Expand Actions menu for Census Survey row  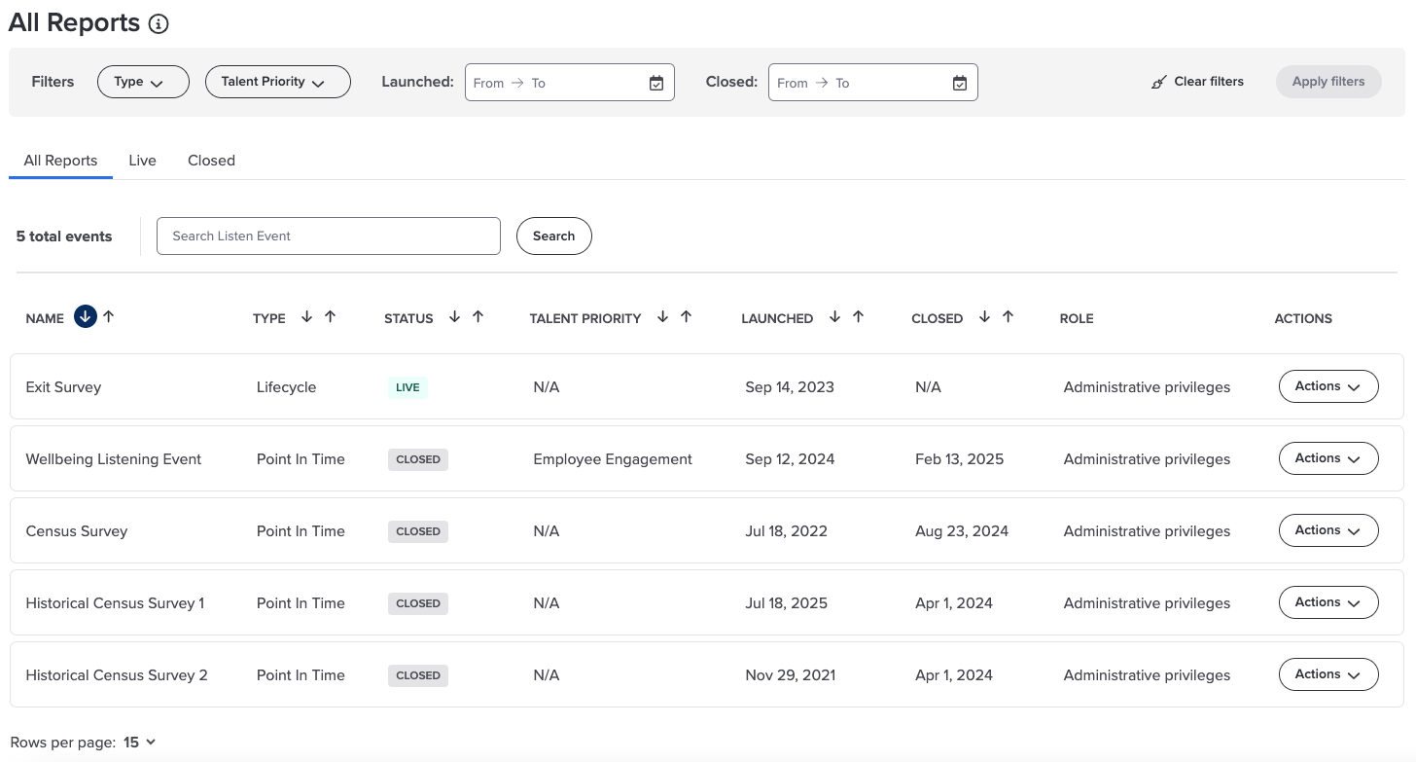(x=1328, y=530)
